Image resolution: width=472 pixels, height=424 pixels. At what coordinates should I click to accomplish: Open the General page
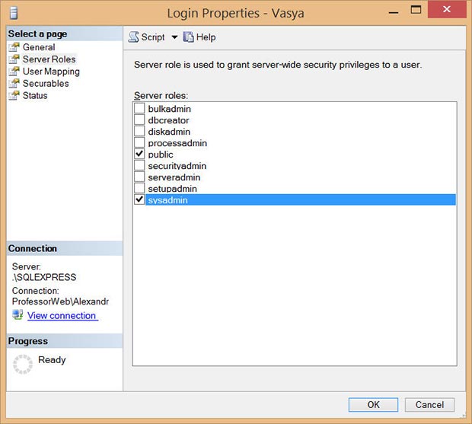coord(39,47)
